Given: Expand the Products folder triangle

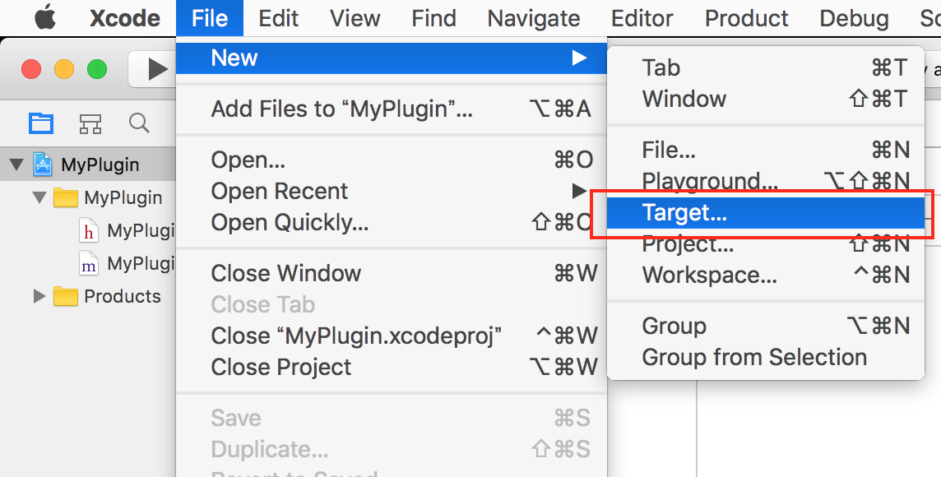Looking at the screenshot, I should (39, 296).
